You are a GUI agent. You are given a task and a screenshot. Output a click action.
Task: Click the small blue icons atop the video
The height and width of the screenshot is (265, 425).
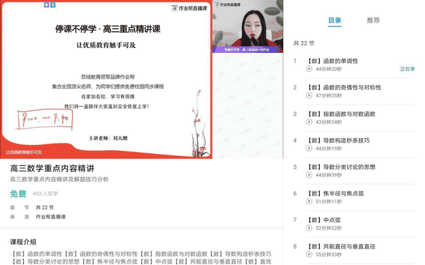pos(49,5)
